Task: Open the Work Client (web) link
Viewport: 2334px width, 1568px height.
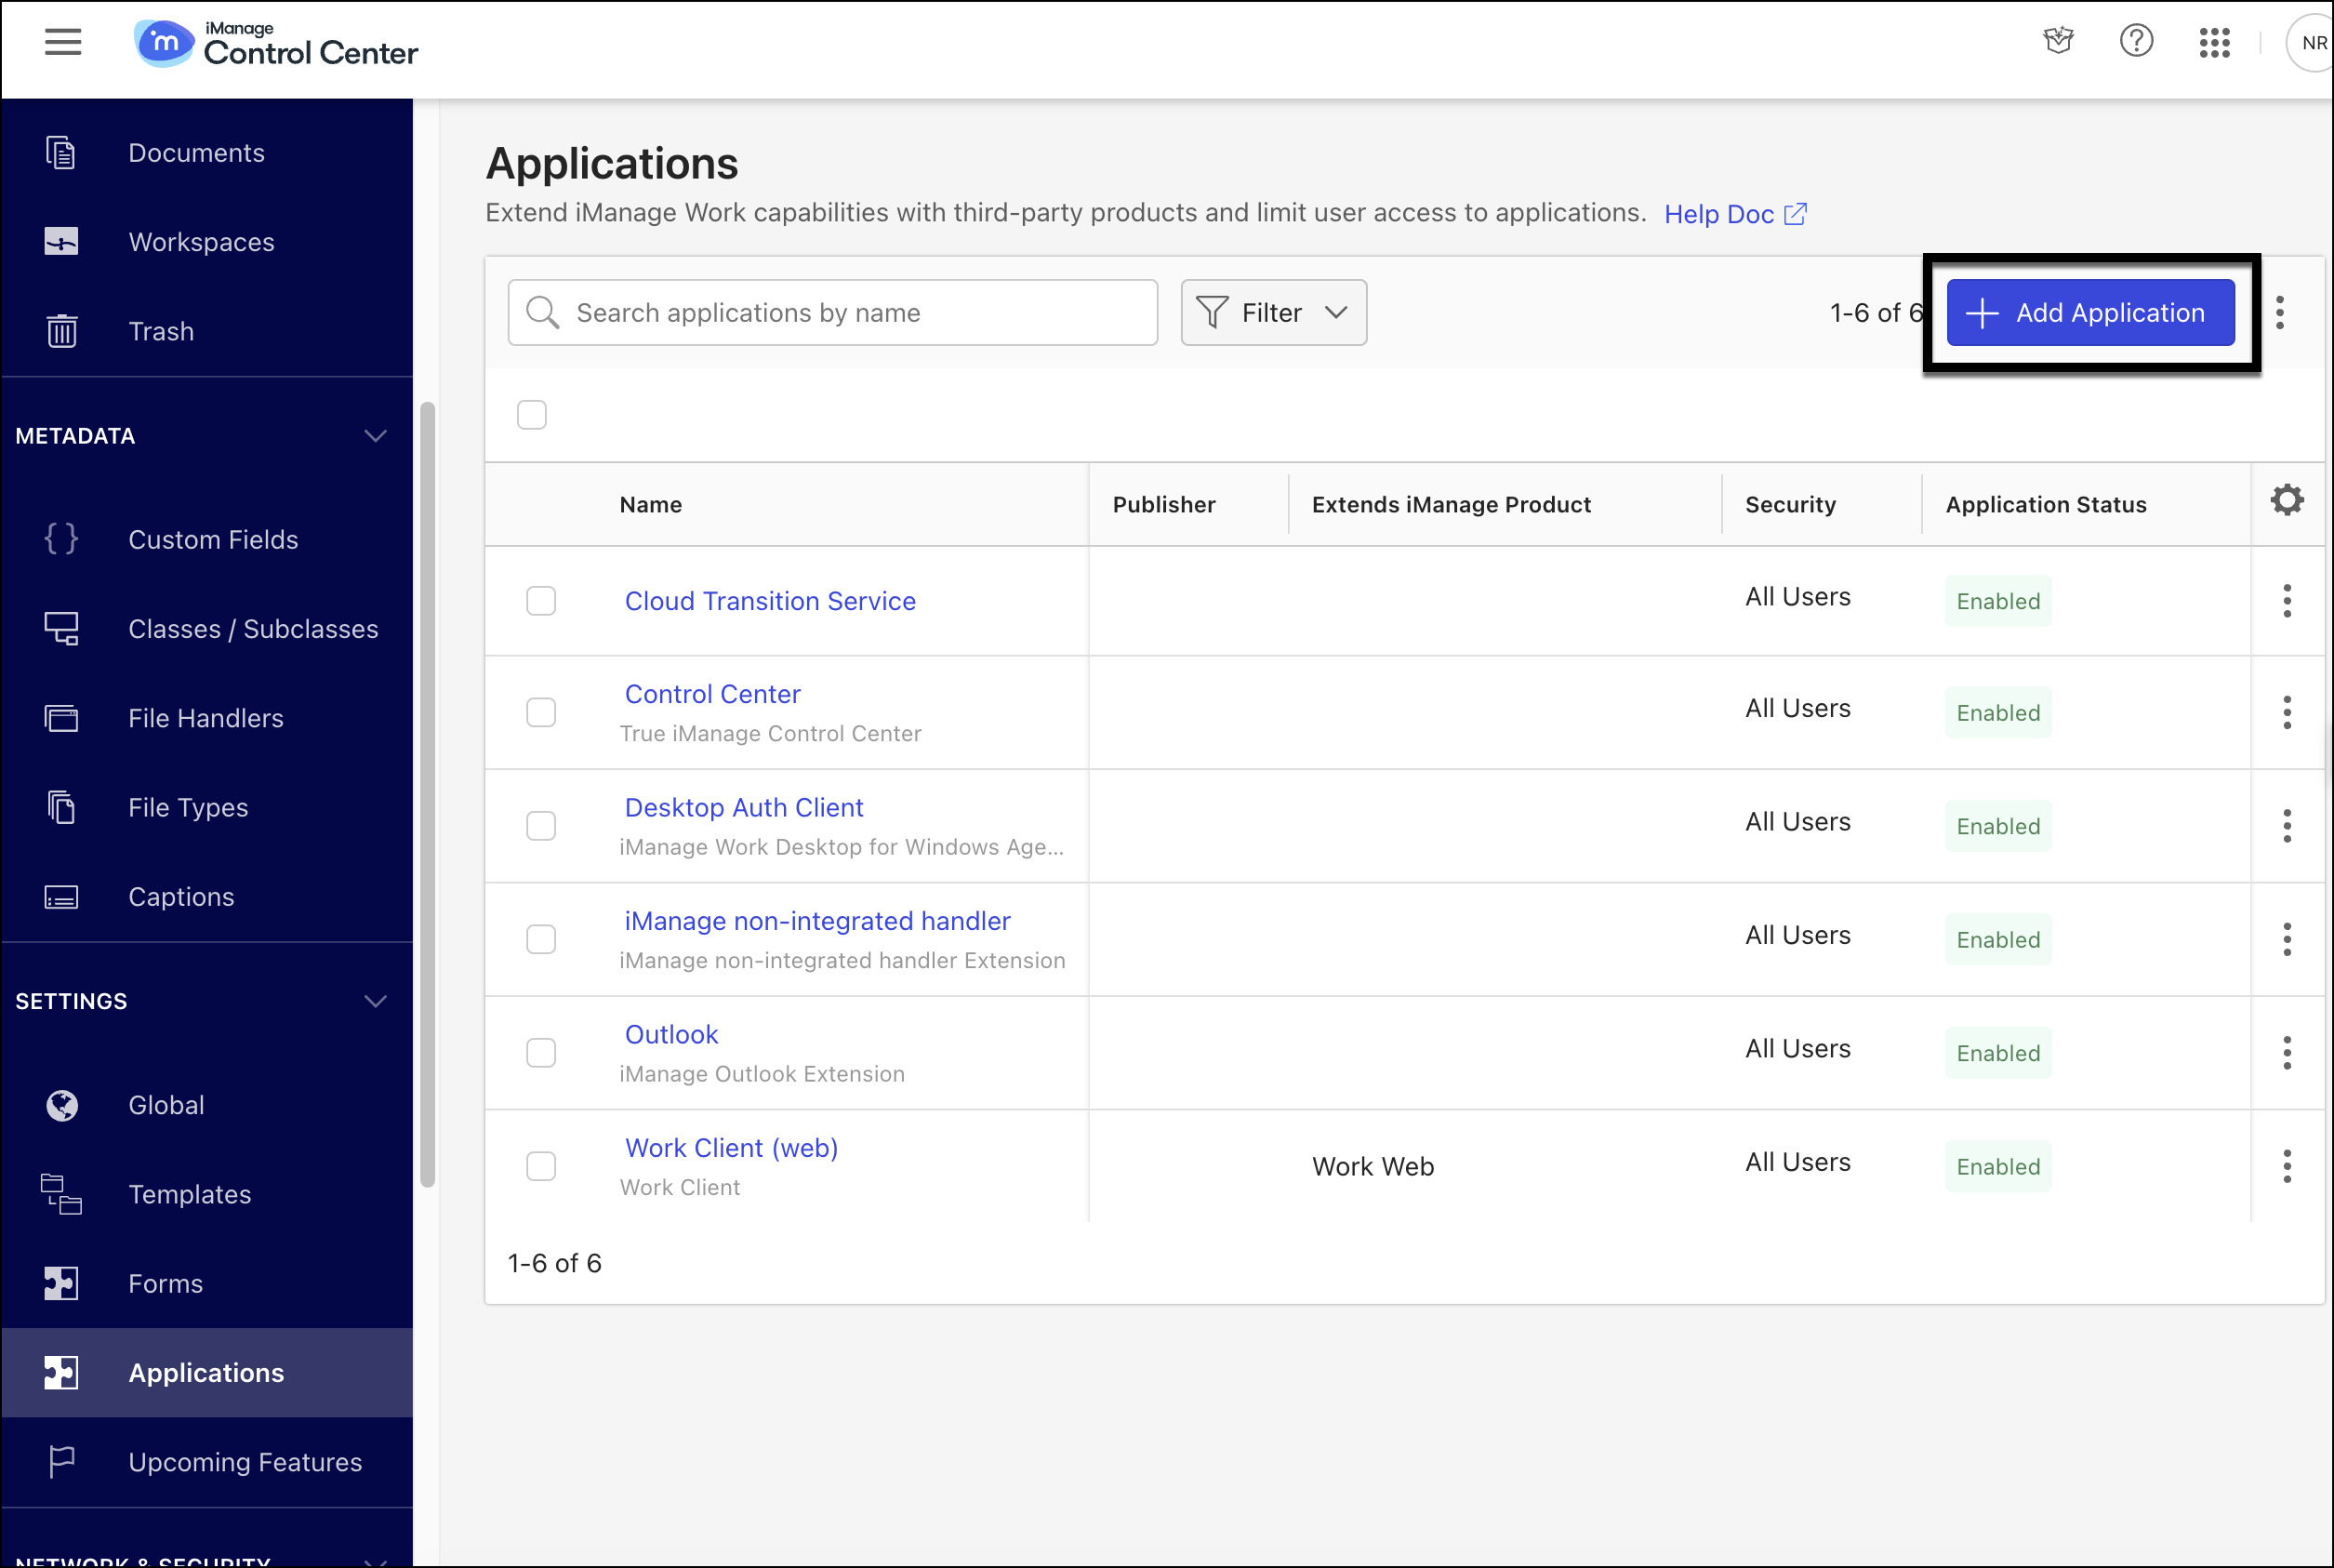Action: [x=732, y=1148]
